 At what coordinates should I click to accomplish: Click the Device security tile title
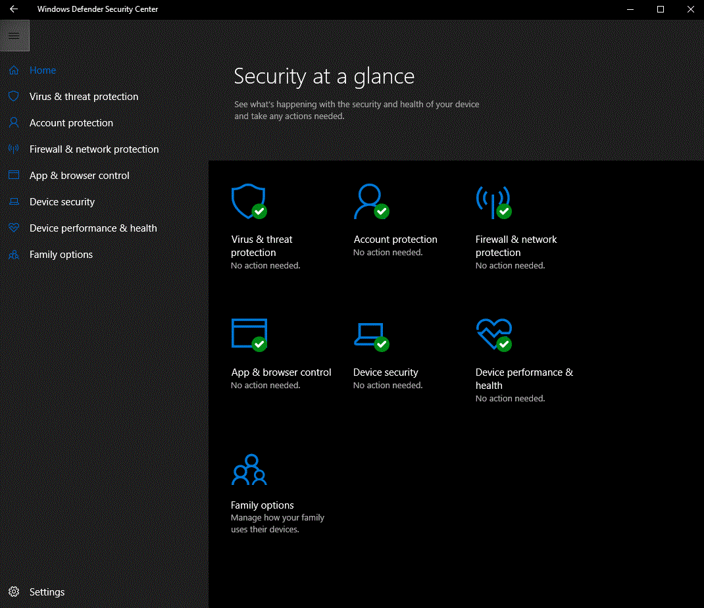click(386, 372)
